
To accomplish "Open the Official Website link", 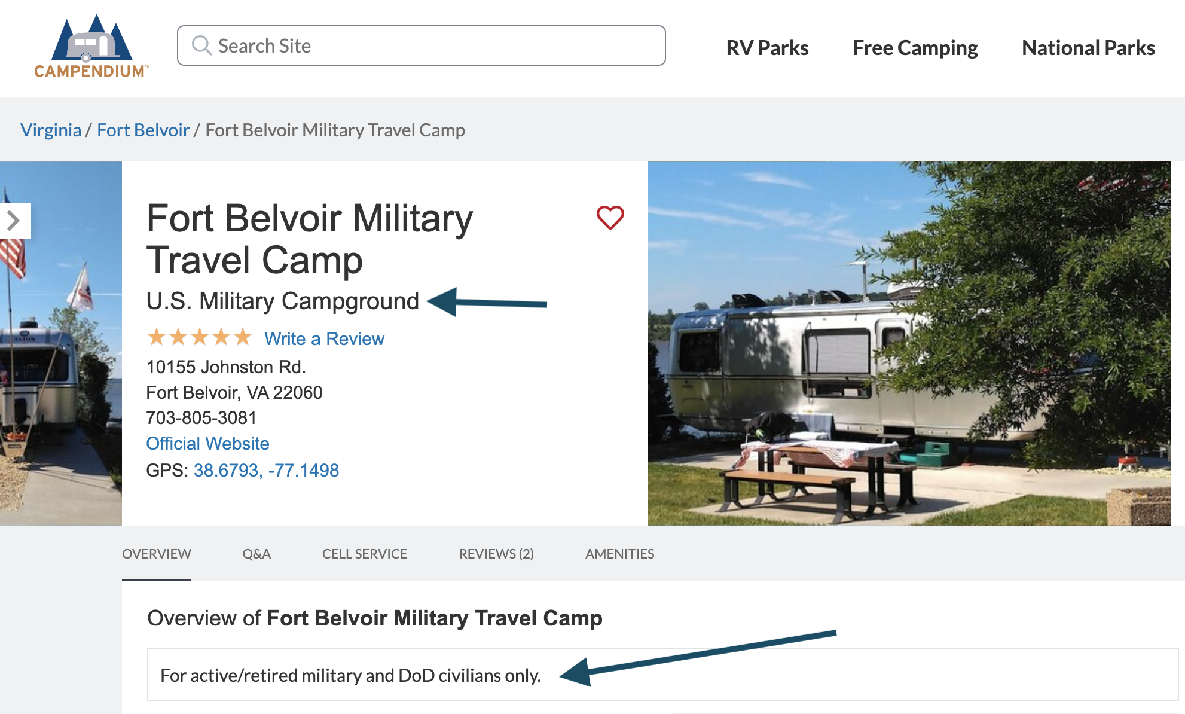I will click(207, 443).
